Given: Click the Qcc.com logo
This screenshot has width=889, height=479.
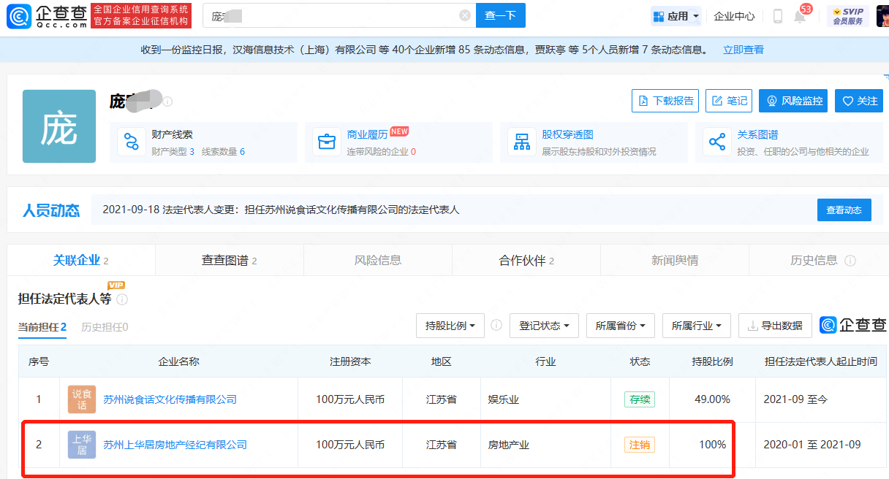Looking at the screenshot, I should pos(48,15).
